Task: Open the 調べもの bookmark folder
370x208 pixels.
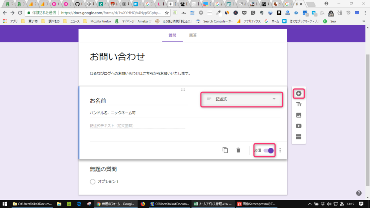Action: click(x=51, y=21)
